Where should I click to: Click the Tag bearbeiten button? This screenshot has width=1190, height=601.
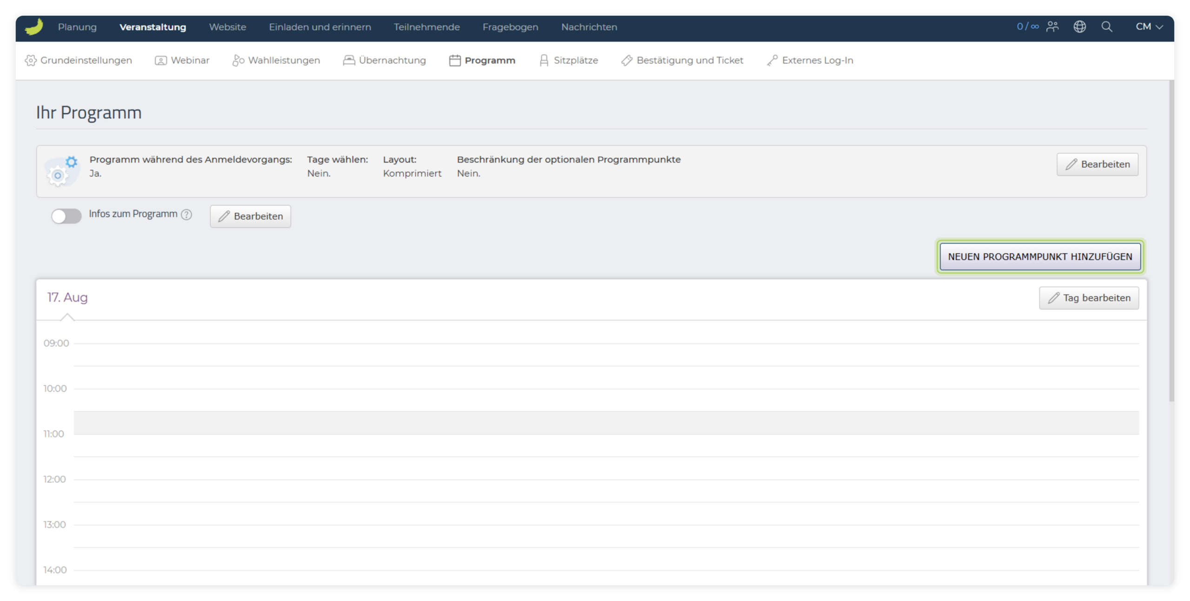pyautogui.click(x=1089, y=298)
